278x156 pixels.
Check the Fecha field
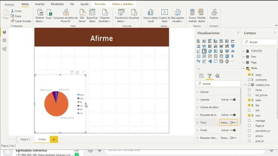pyautogui.click(x=249, y=90)
